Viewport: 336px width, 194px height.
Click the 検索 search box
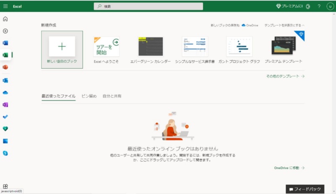pos(148,6)
